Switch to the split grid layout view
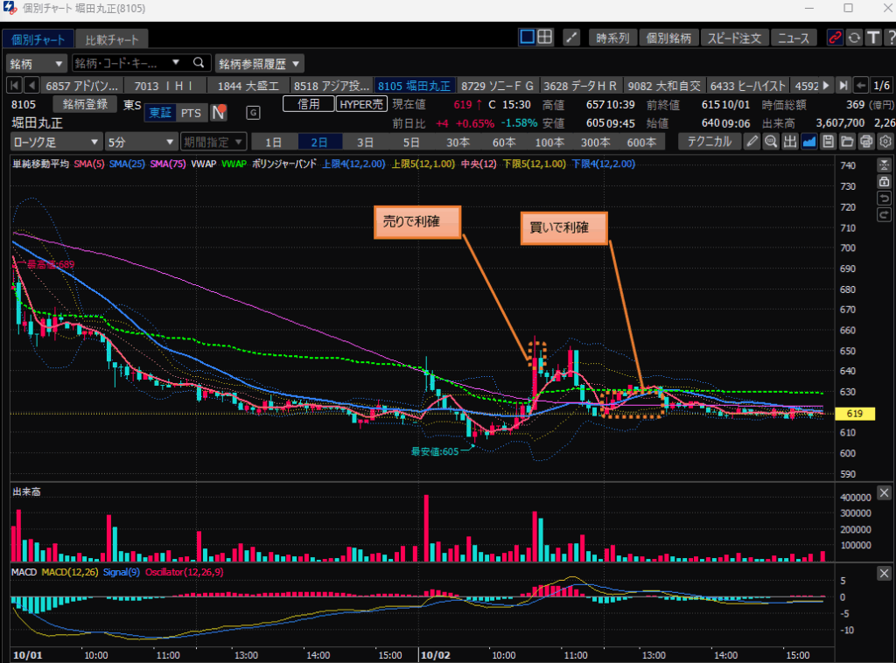 click(545, 38)
